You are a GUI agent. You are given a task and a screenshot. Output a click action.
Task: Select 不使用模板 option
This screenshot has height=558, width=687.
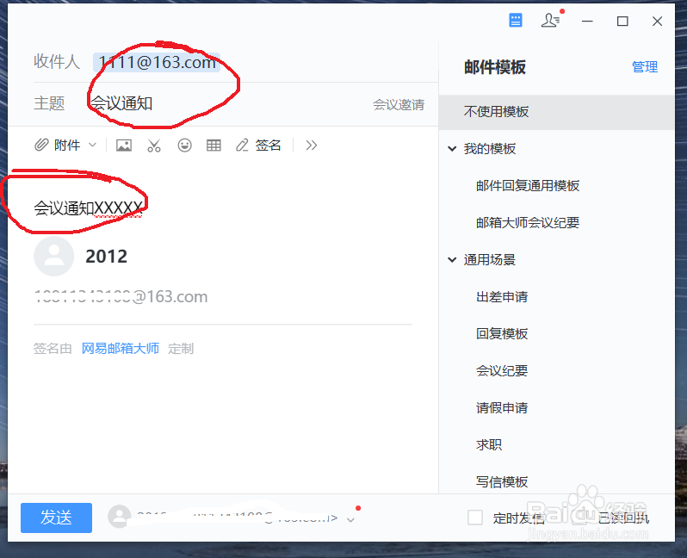point(556,112)
